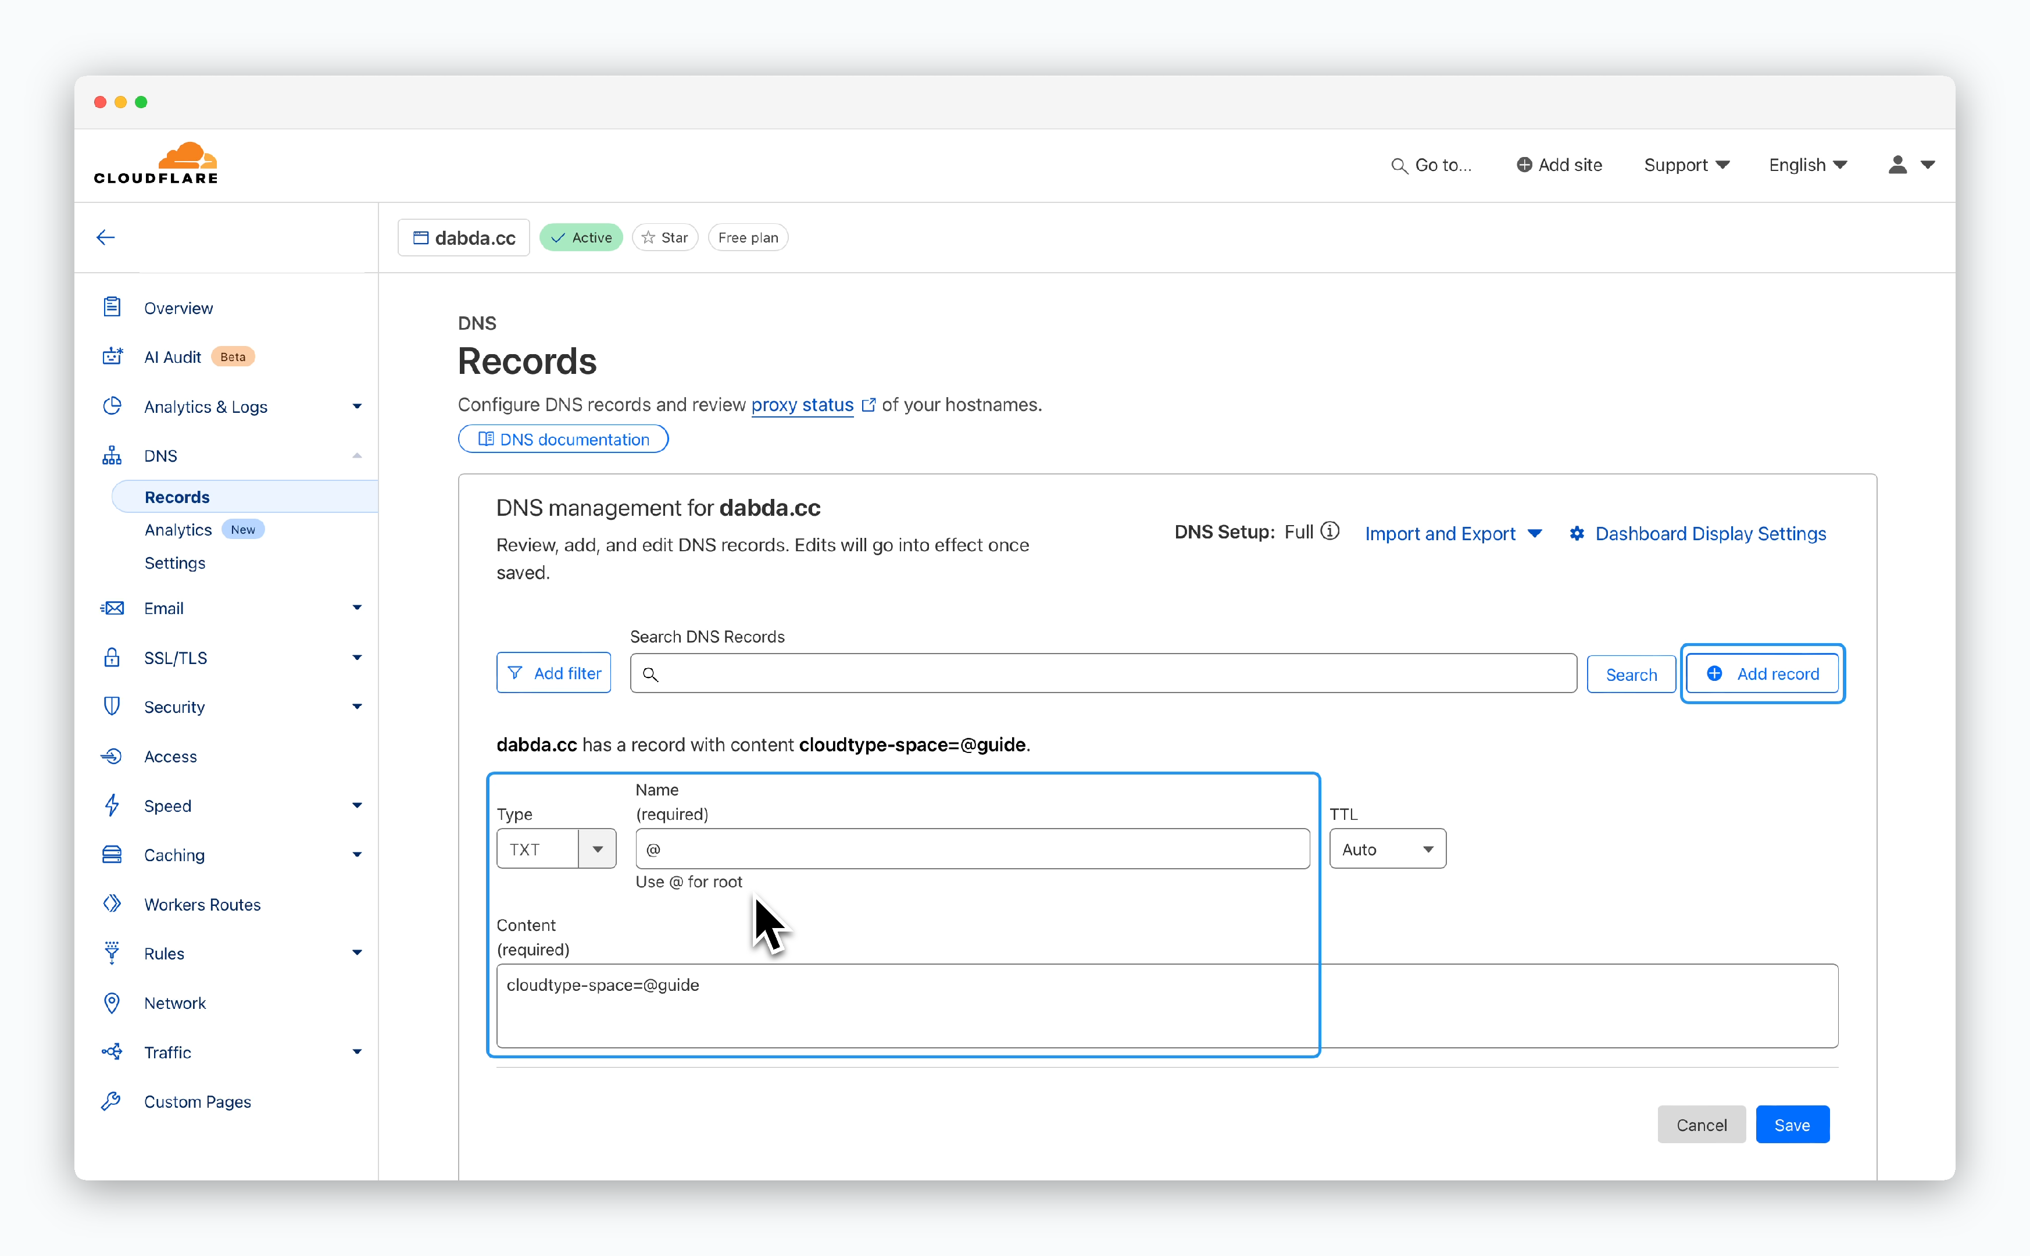2030x1256 pixels.
Task: Collapse the DNS sidebar section arrow
Action: 357,455
